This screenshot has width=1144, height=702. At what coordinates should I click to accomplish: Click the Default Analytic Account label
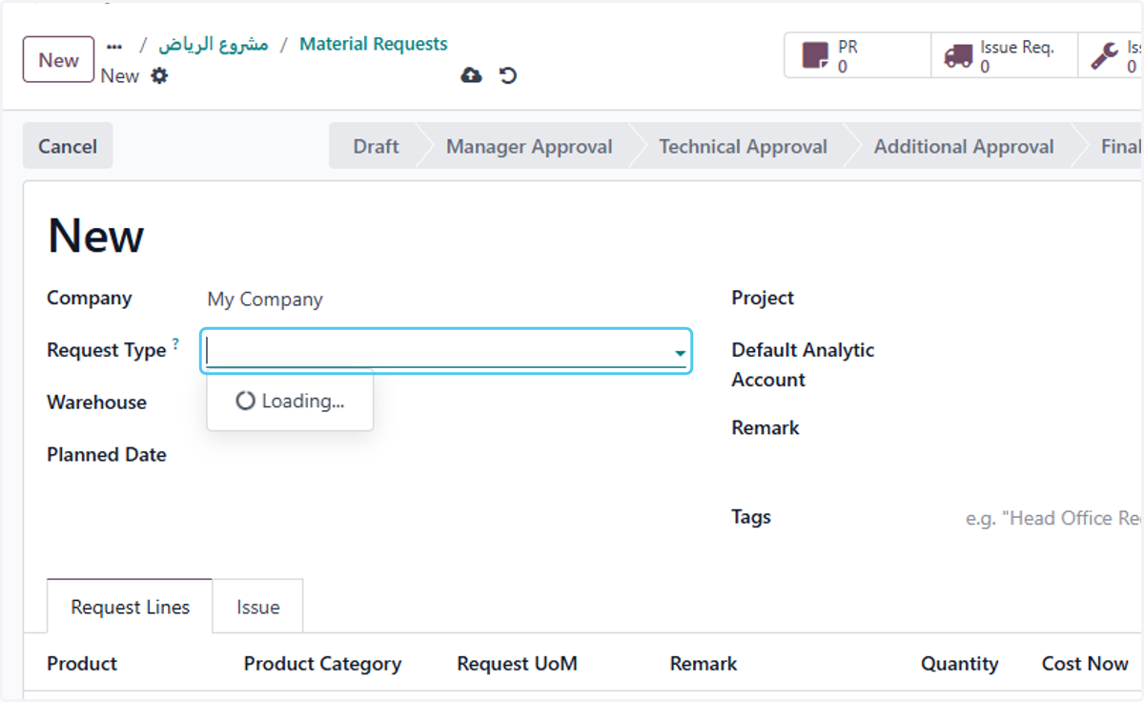[x=803, y=364]
